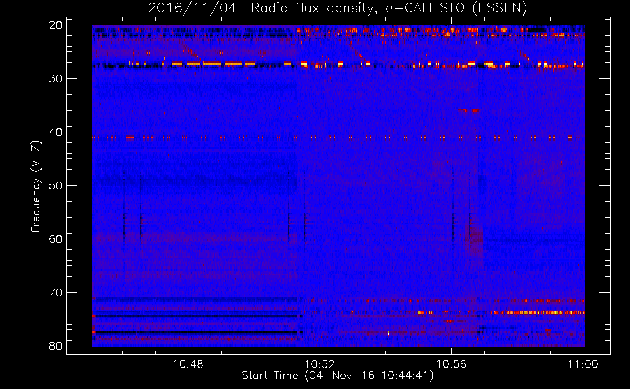Click the 70 MHz frequency tick label
The image size is (630, 389).
pyautogui.click(x=56, y=293)
